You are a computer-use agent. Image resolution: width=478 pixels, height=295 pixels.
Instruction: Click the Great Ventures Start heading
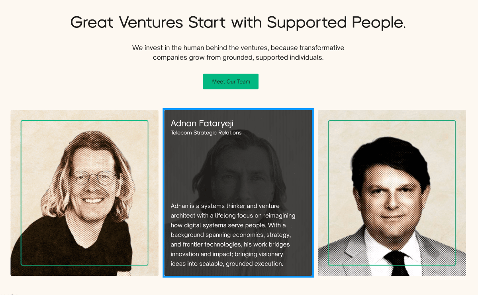tap(238, 22)
